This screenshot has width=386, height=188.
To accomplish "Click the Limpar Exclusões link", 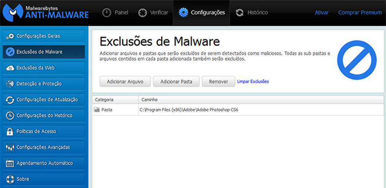I will (x=253, y=81).
